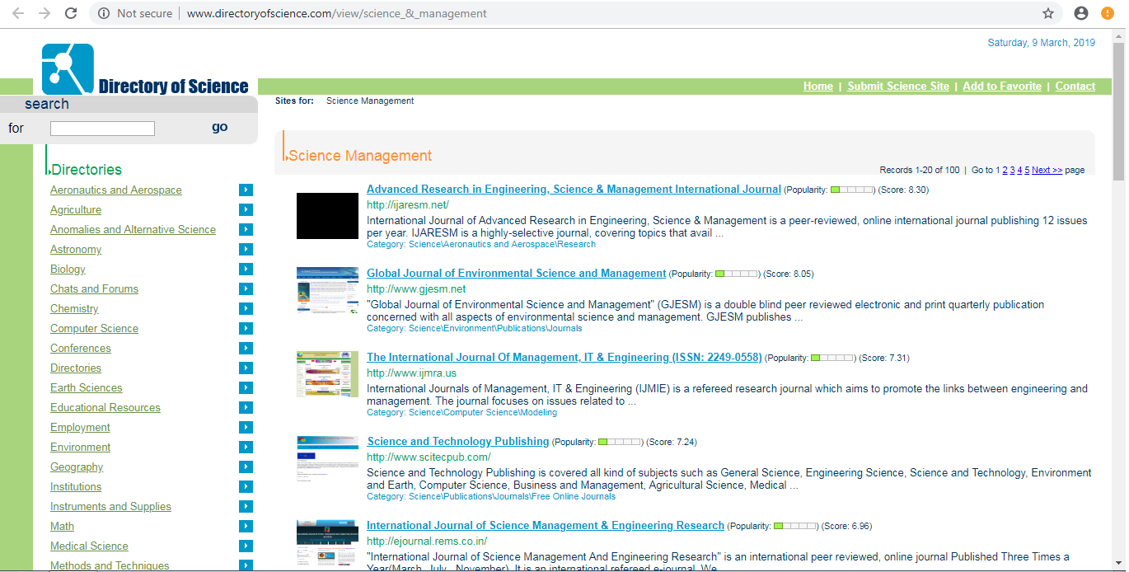Click the Directory of Science logo
Viewport: 1129px width, 572px height.
click(146, 70)
